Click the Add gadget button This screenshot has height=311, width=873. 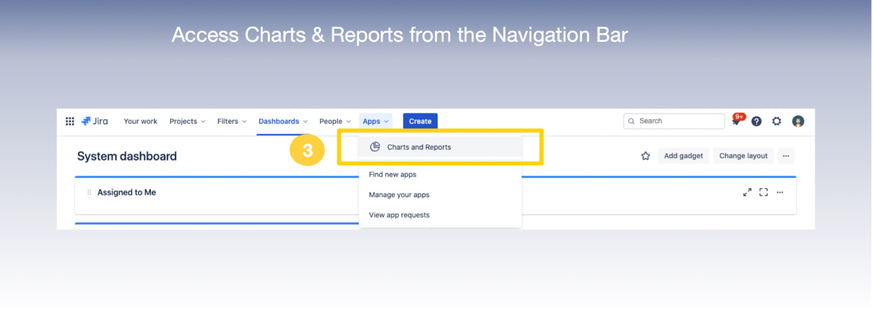click(x=683, y=156)
